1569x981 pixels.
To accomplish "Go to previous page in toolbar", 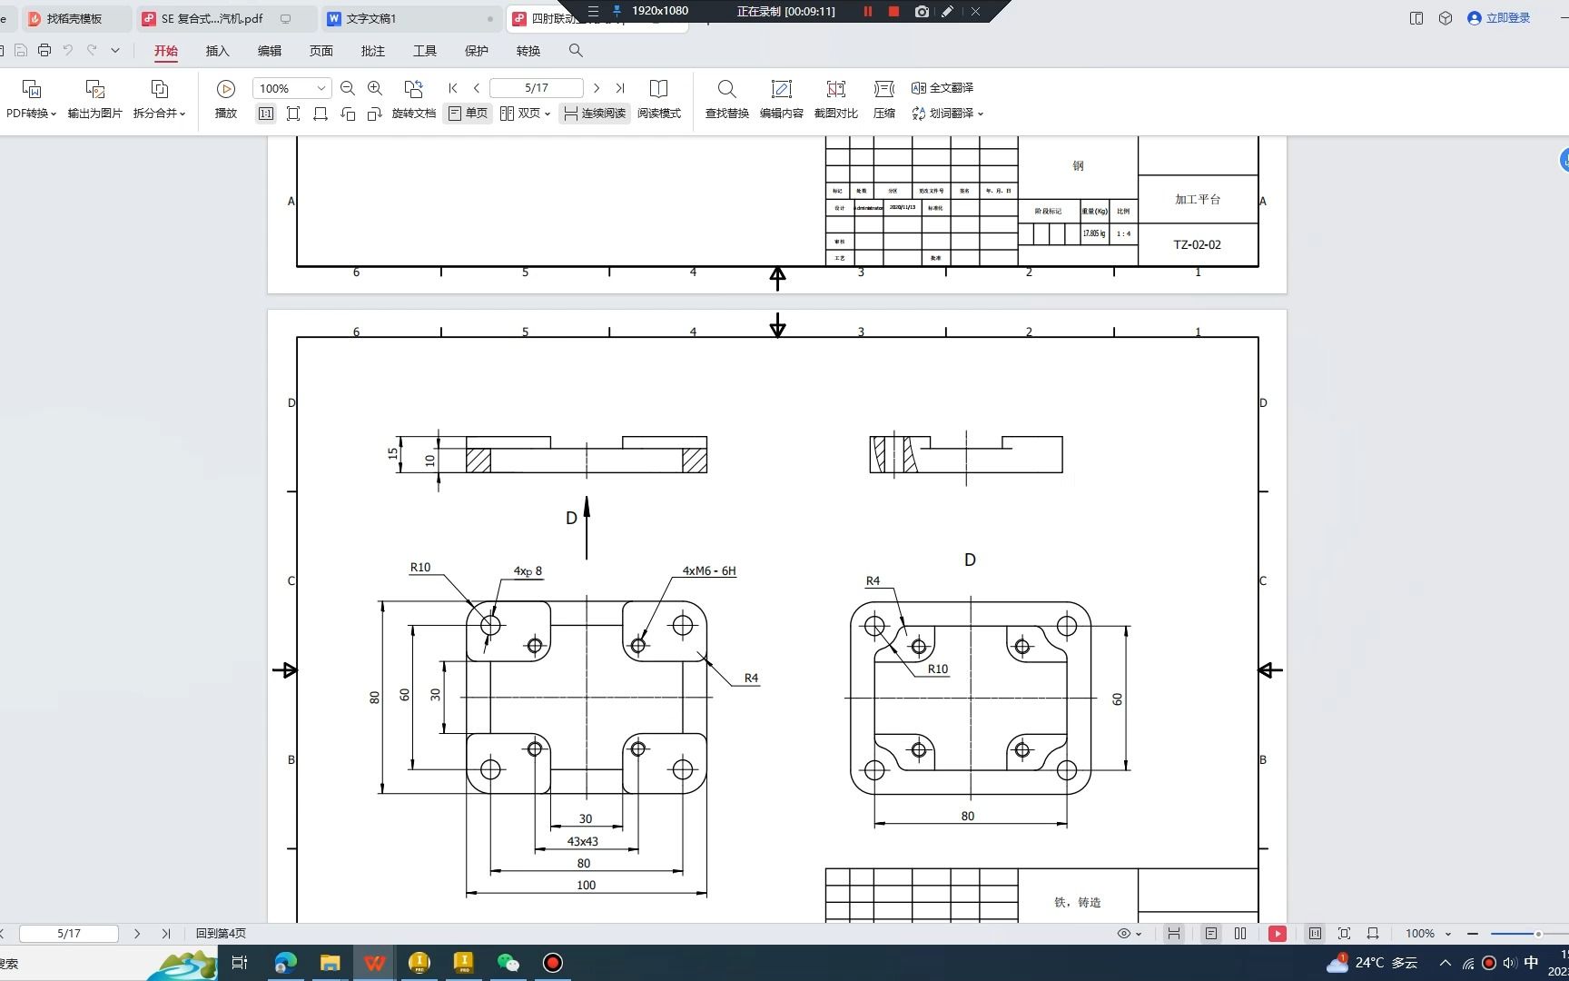I will coord(477,88).
